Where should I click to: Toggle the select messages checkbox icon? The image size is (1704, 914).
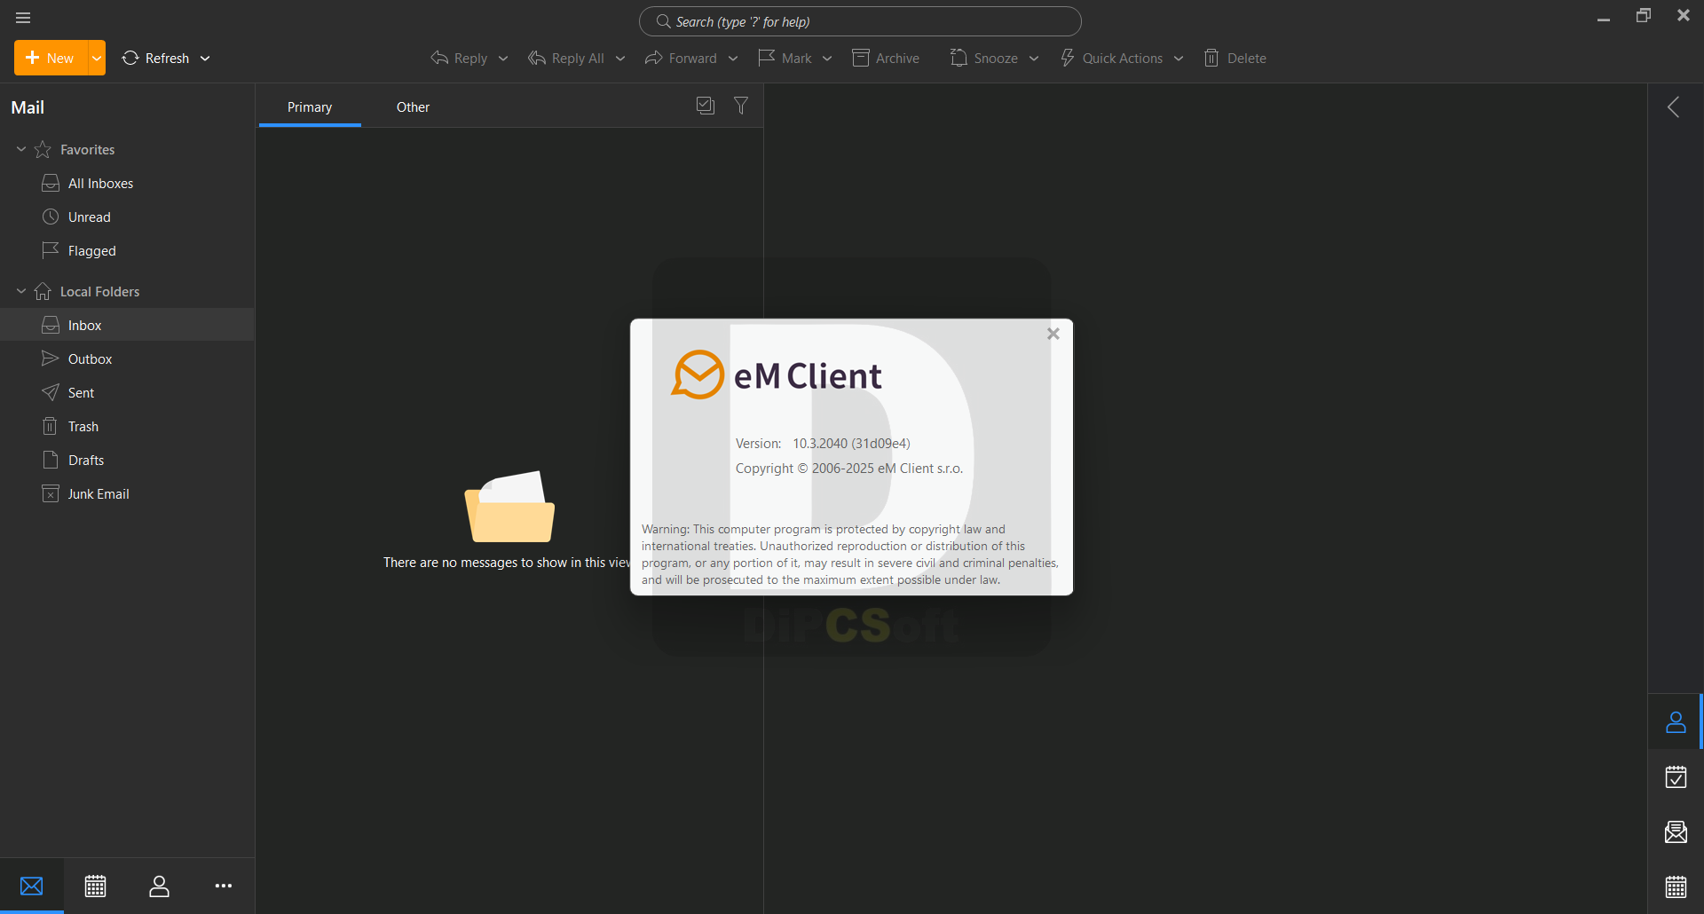tap(706, 106)
